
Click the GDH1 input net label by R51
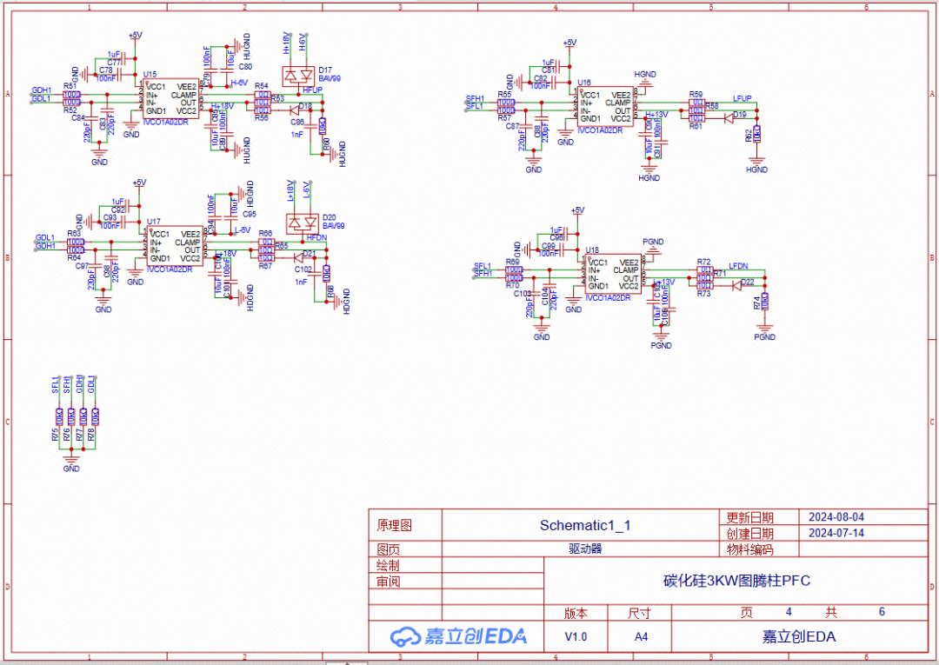[x=42, y=90]
